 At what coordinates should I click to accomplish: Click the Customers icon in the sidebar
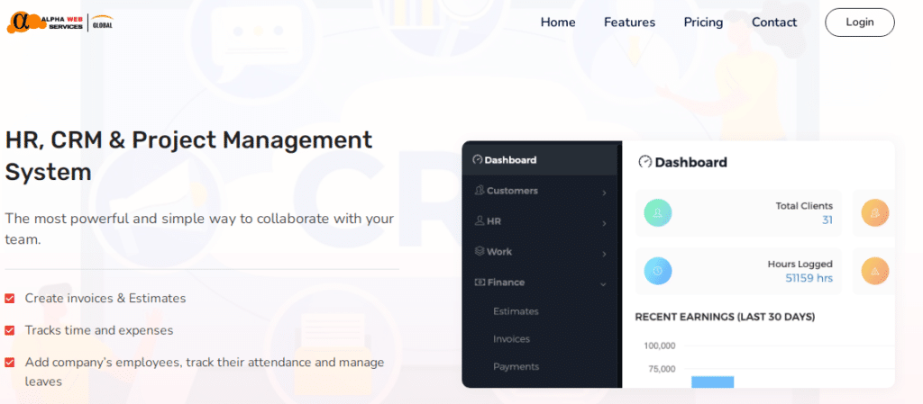[x=480, y=191]
